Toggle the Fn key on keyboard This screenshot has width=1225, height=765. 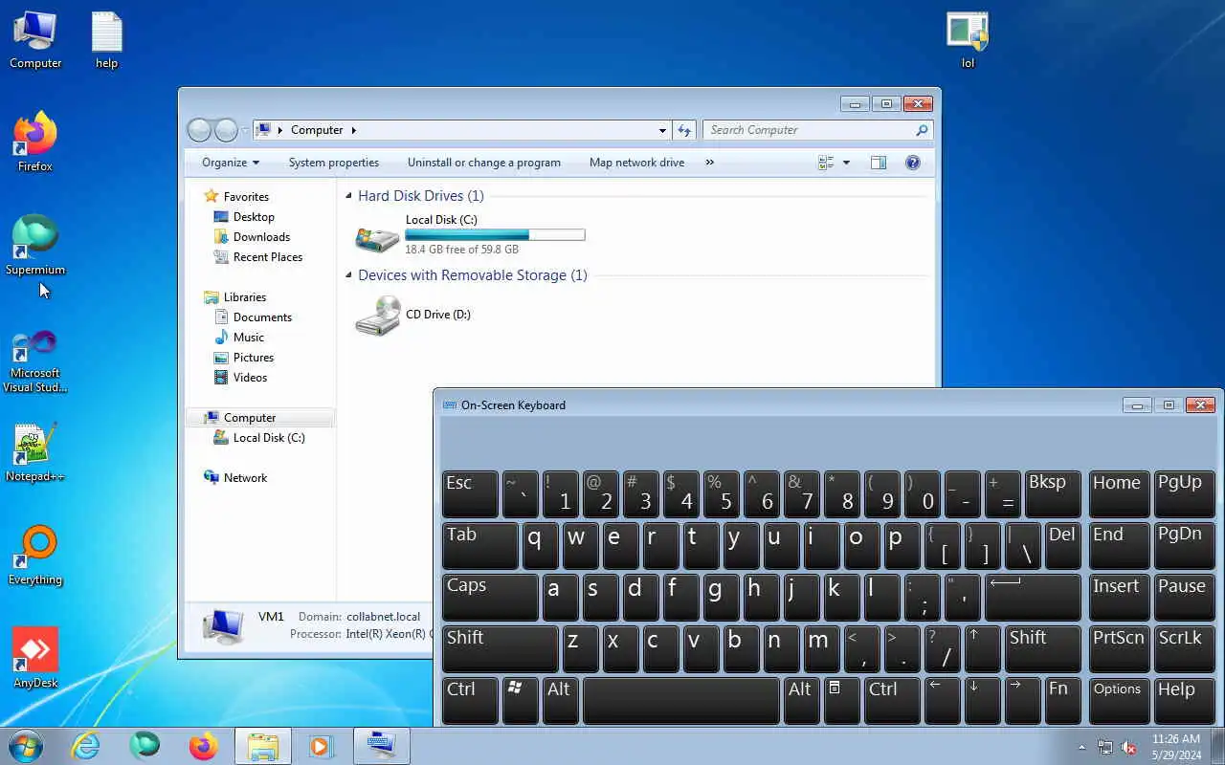pos(1063,700)
